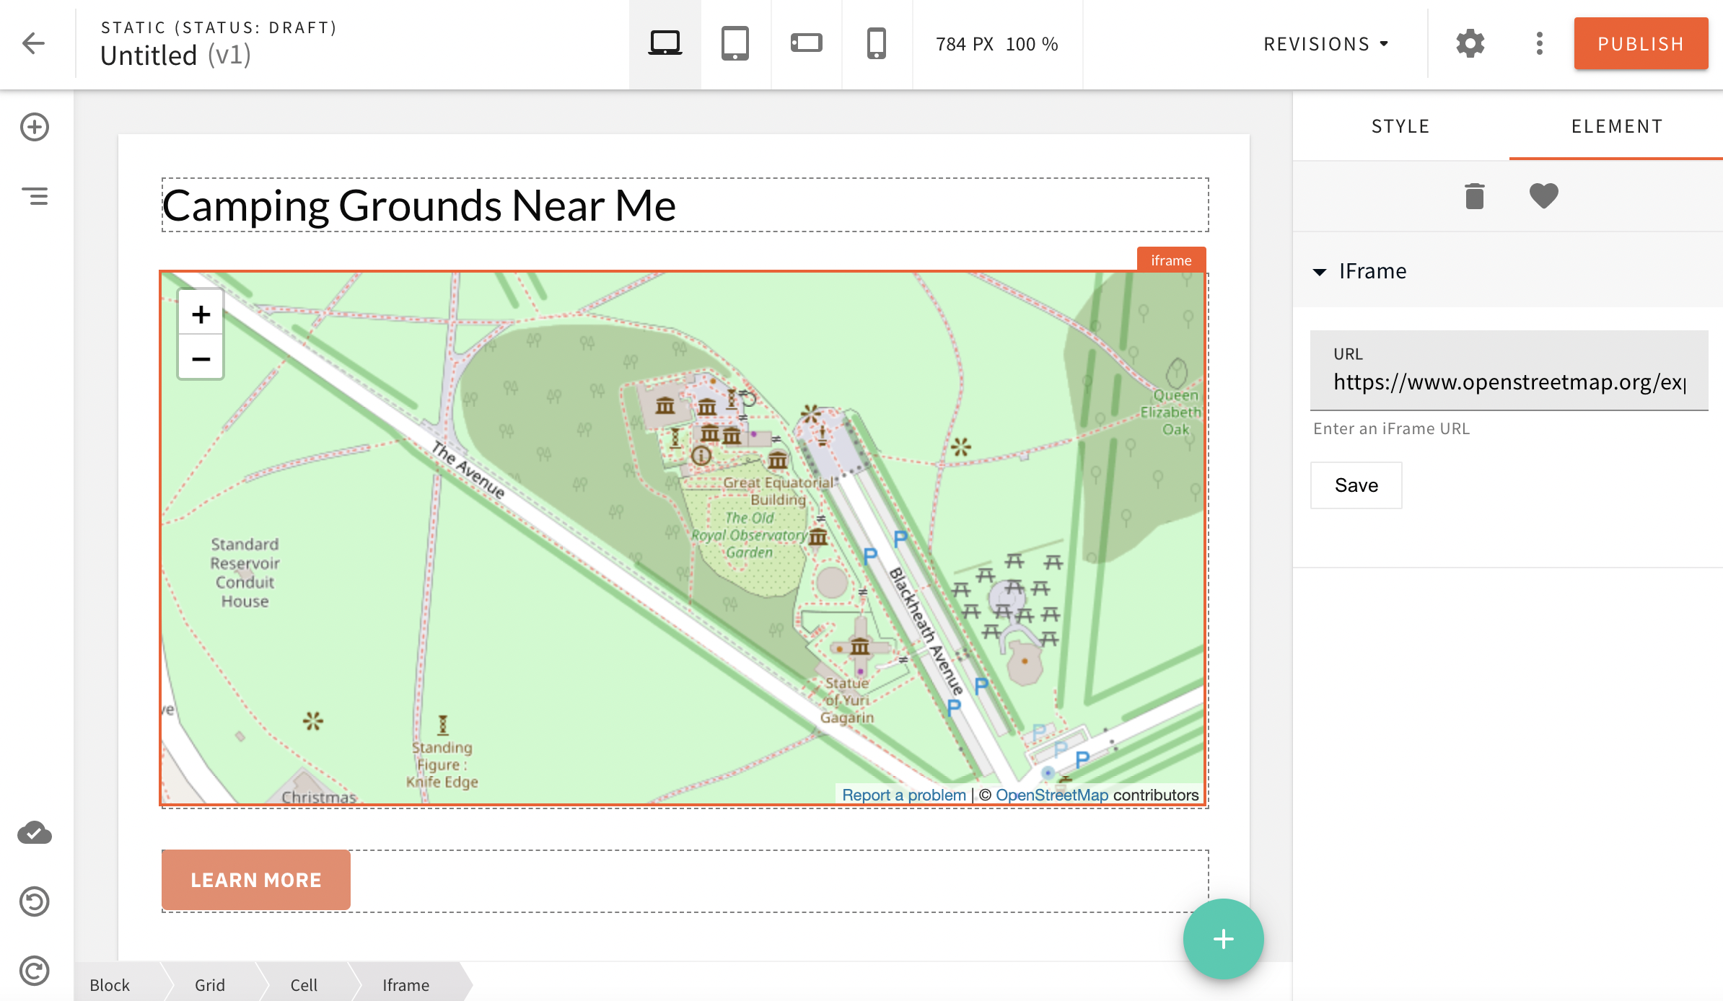Open the Report a problem link

coord(903,794)
